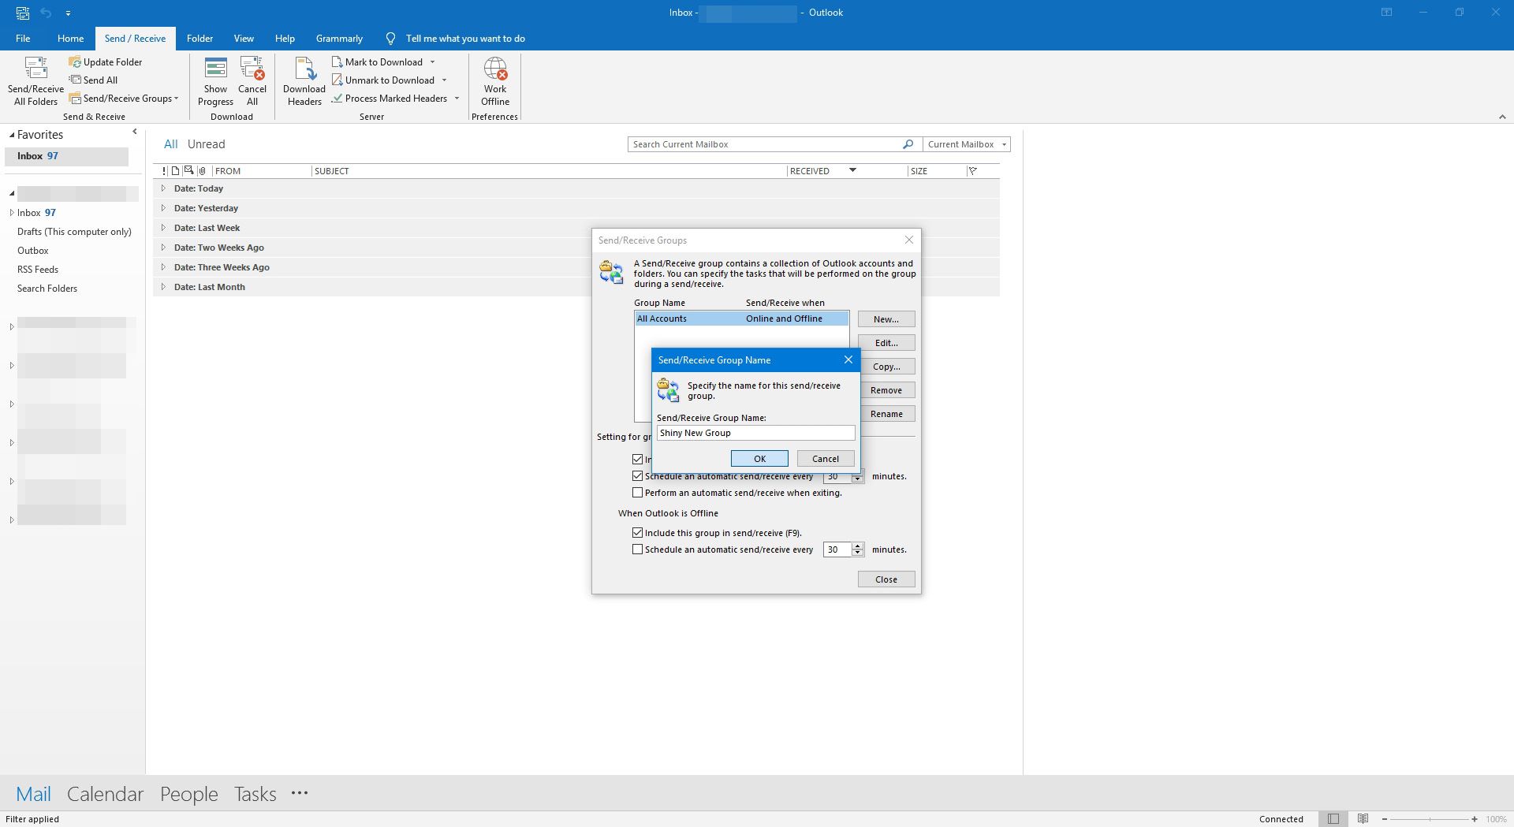Open the Help tab
Screen dimensions: 1514x827
click(285, 38)
